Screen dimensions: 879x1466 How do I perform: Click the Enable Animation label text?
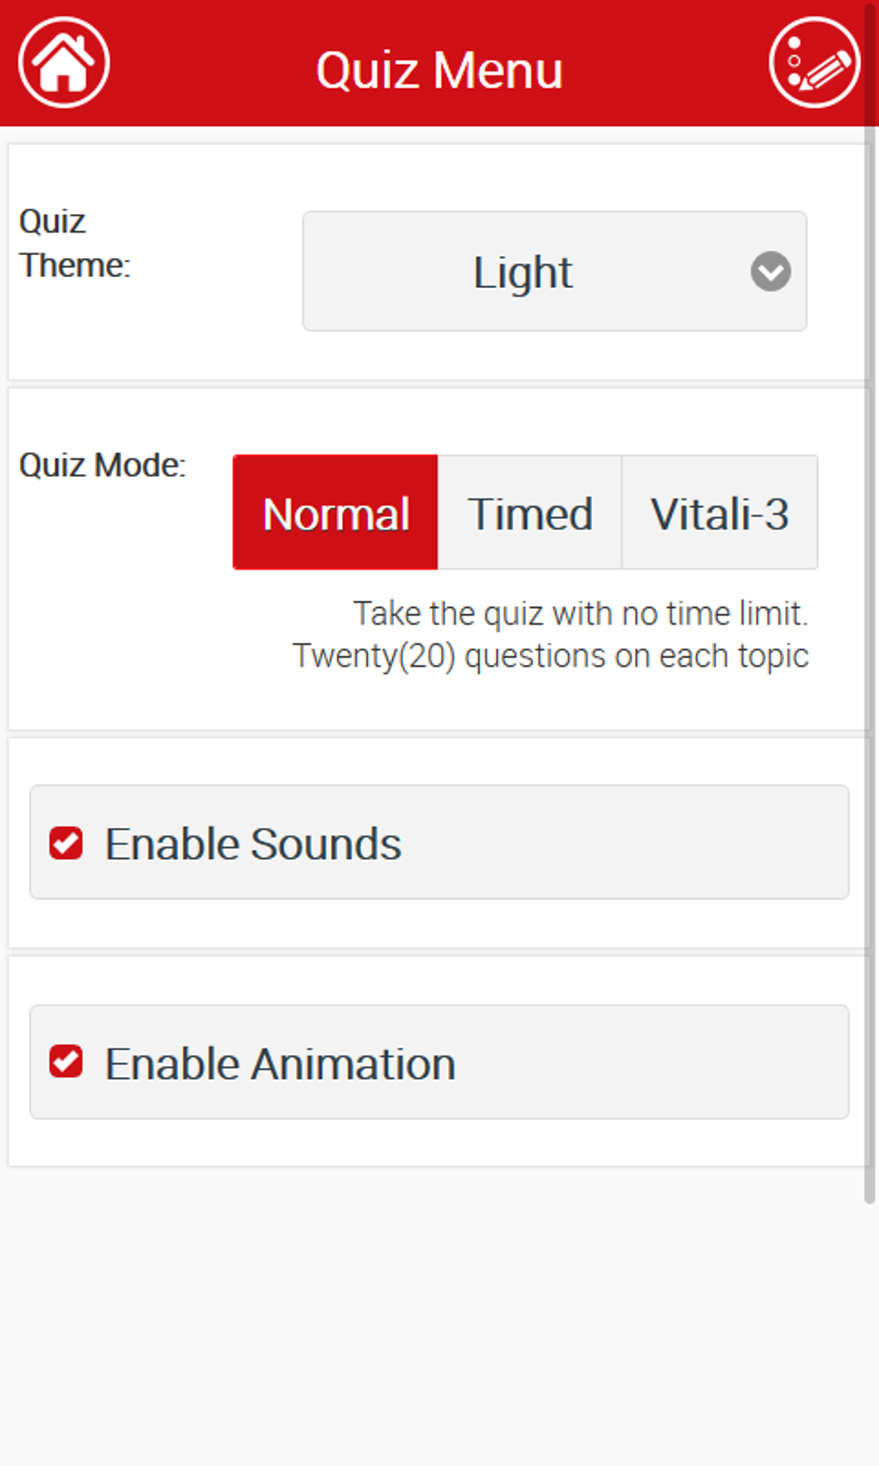click(280, 1064)
